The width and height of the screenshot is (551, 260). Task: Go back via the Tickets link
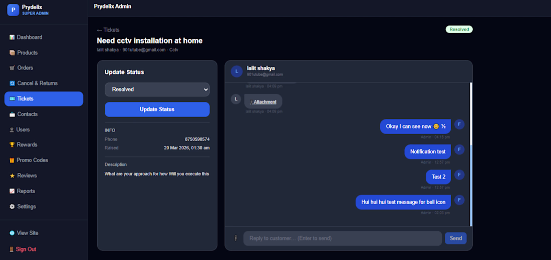point(108,30)
